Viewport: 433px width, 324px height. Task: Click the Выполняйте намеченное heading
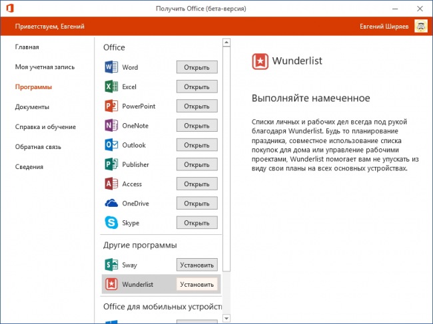pyautogui.click(x=310, y=98)
